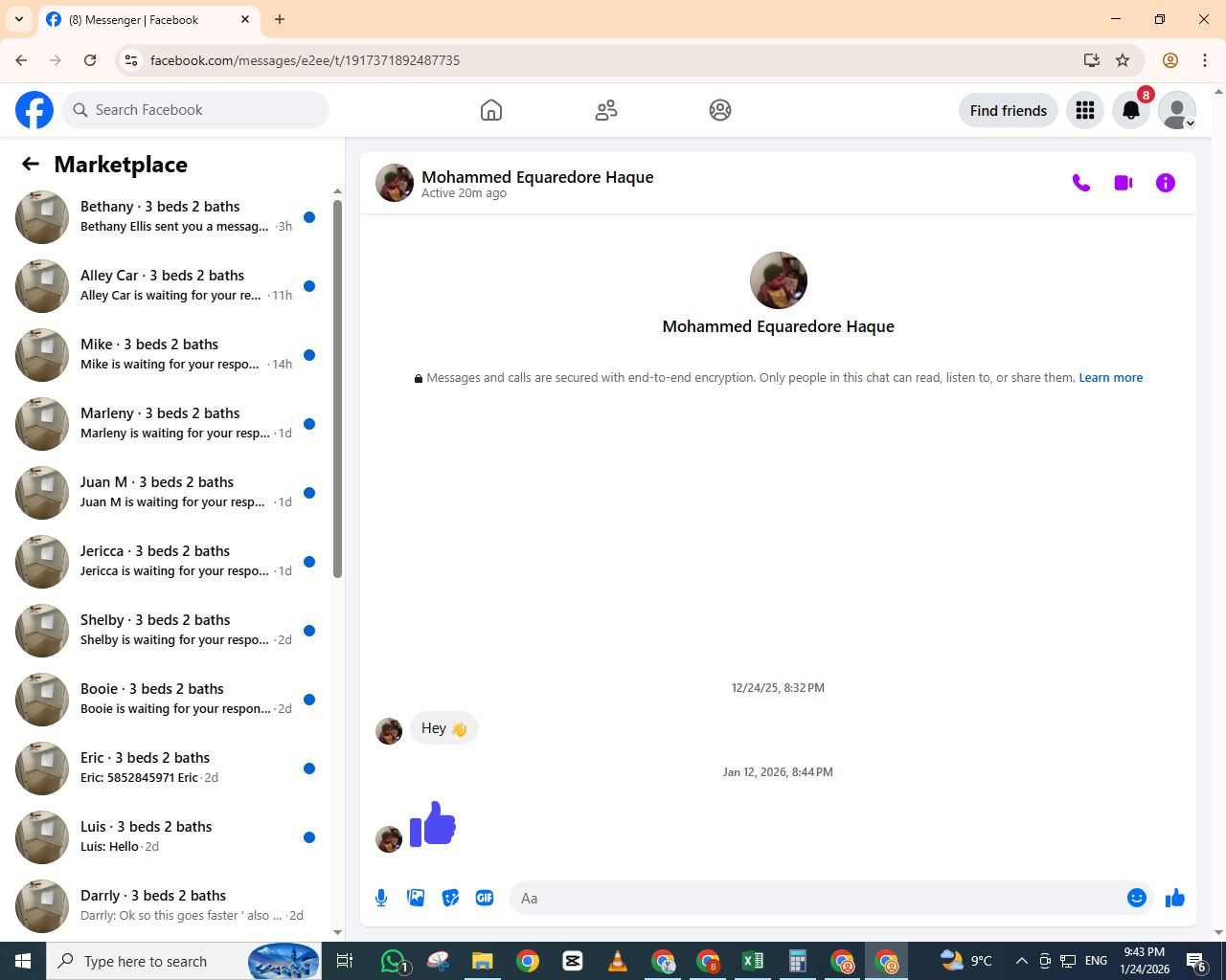Open Jericca conversation
Image resolution: width=1226 pixels, height=980 pixels.
click(x=165, y=562)
